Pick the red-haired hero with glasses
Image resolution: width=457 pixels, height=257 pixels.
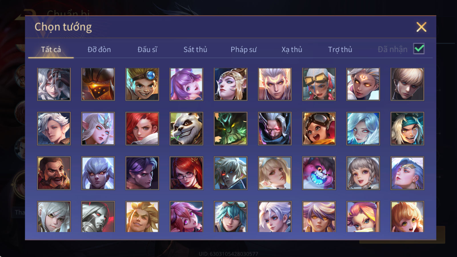pyautogui.click(x=186, y=173)
